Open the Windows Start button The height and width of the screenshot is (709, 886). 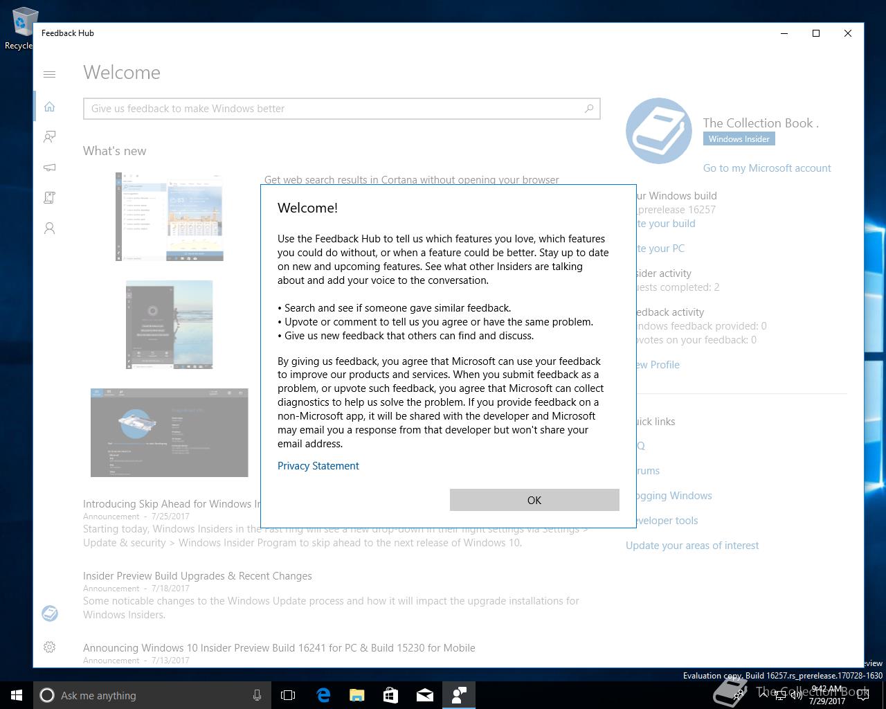click(17, 695)
